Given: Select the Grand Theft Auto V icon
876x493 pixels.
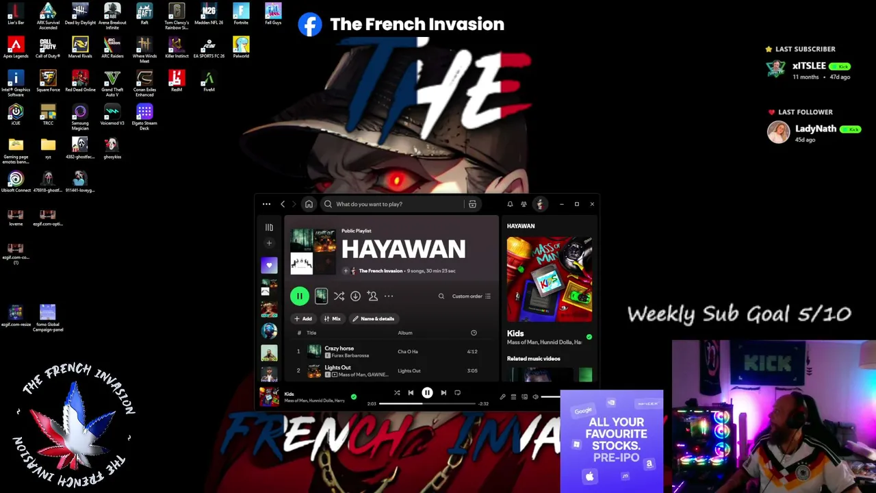Looking at the screenshot, I should pyautogui.click(x=112, y=83).
